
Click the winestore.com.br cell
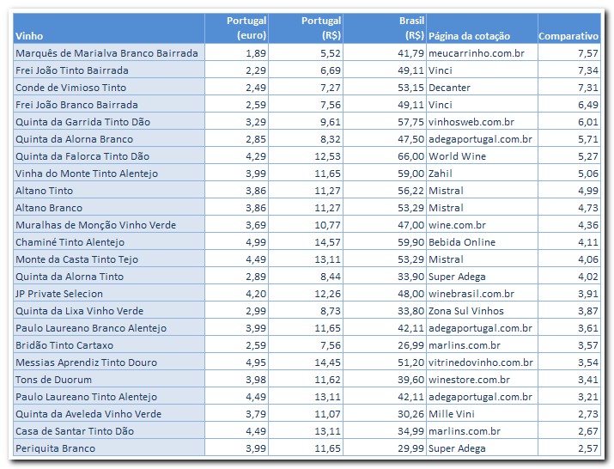click(x=482, y=380)
